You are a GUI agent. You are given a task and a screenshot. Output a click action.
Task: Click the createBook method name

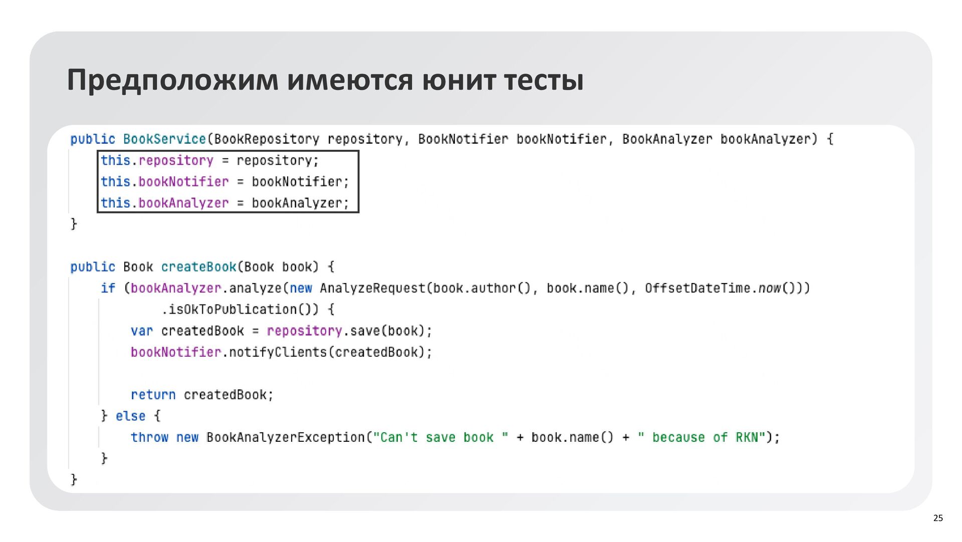point(198,266)
